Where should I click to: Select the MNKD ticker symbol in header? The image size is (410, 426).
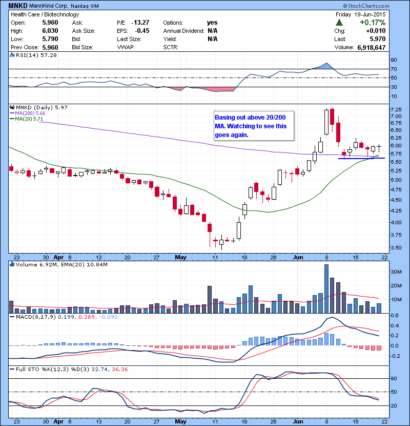[x=17, y=6]
